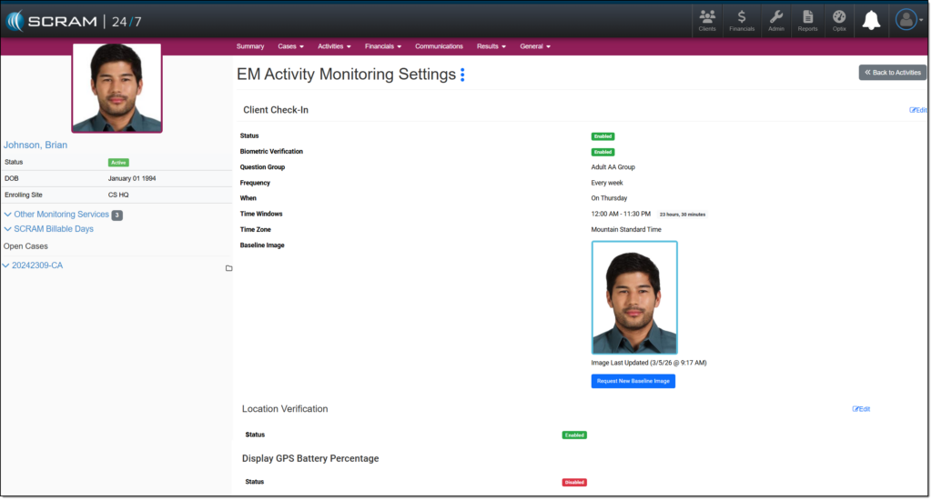Open notifications bell icon
Screen dimensions: 932x500
tap(871, 20)
